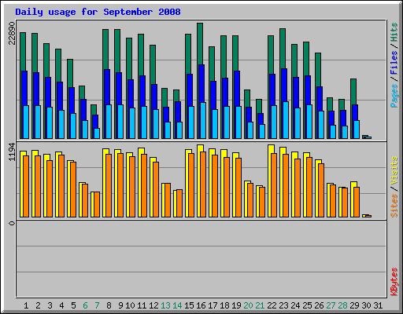Click the Sites legend label
Viewport: 403px width, 314px height.
click(394, 206)
